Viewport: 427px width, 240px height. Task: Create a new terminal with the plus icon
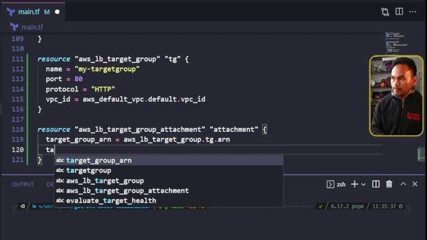pos(354,184)
